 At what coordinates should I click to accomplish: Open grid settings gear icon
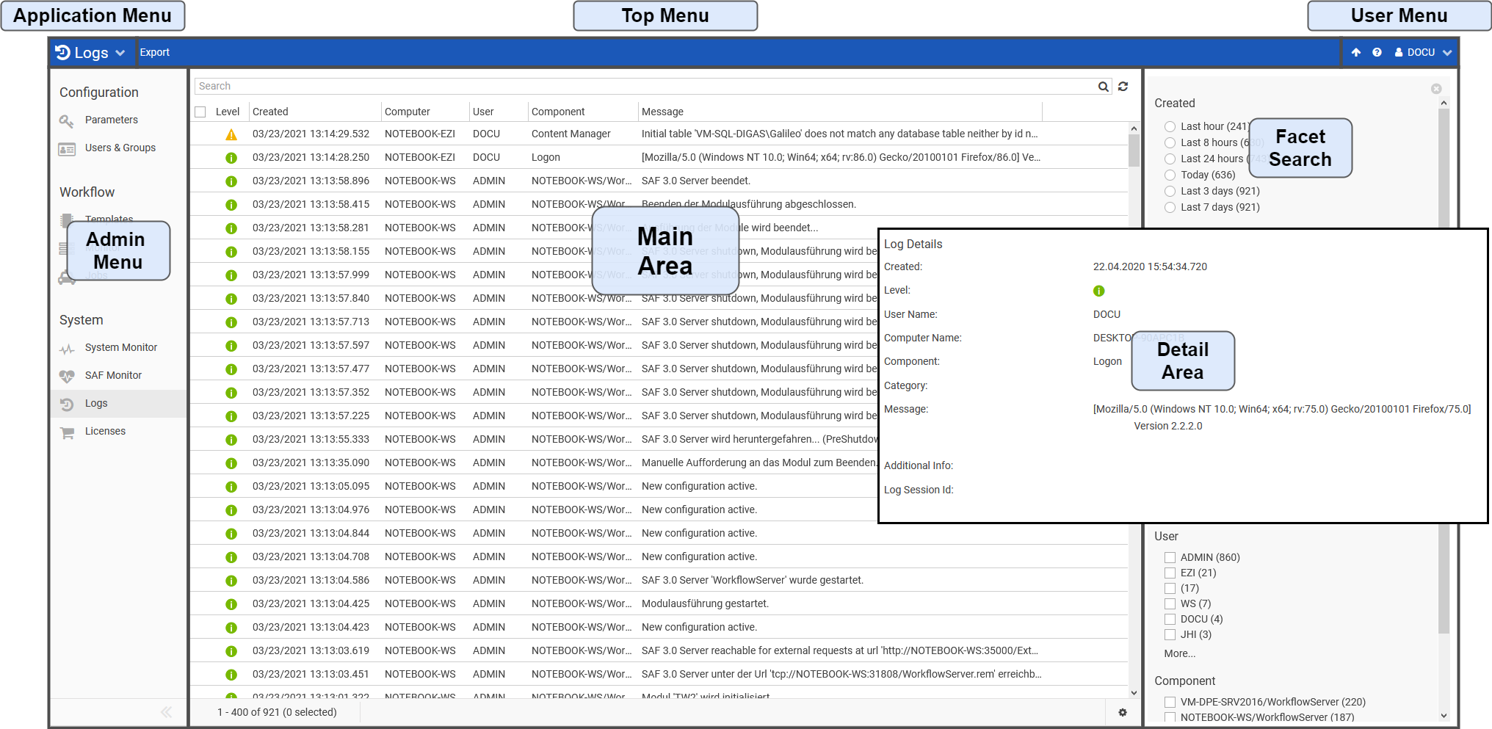pyautogui.click(x=1122, y=712)
